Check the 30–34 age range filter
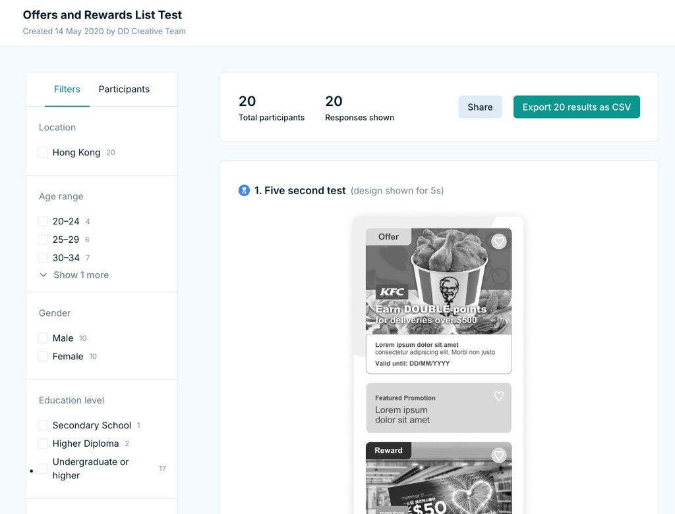Viewport: 675px width, 514px height. tap(43, 258)
